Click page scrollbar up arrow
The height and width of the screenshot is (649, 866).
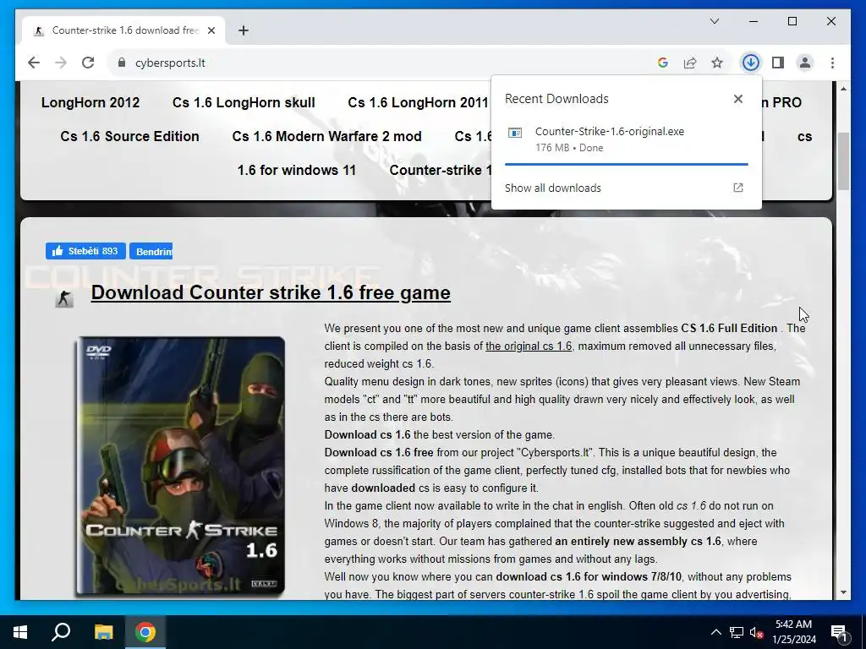click(843, 89)
